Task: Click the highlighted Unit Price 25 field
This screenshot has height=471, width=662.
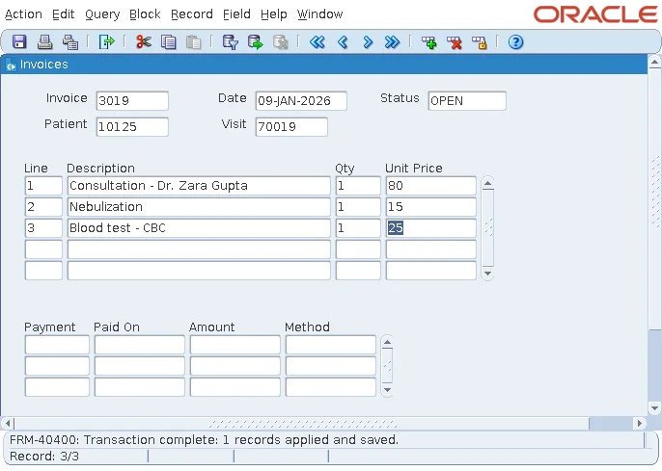Action: tap(431, 228)
